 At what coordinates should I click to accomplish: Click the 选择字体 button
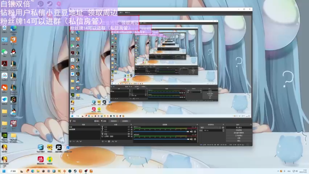pyautogui.click(x=114, y=121)
